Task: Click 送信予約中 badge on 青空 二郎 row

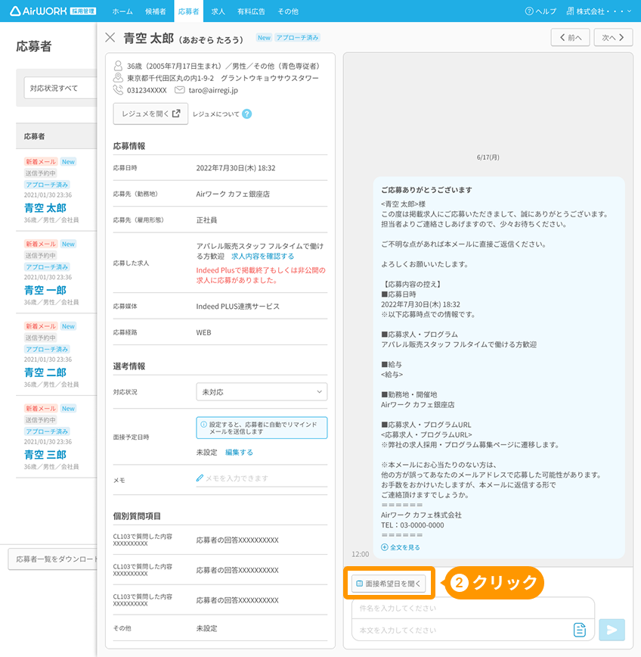Action: [x=40, y=338]
